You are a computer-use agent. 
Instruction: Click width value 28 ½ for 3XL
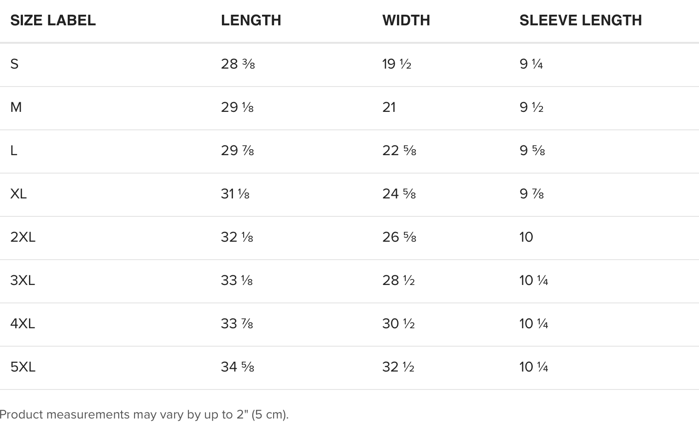[x=399, y=280]
